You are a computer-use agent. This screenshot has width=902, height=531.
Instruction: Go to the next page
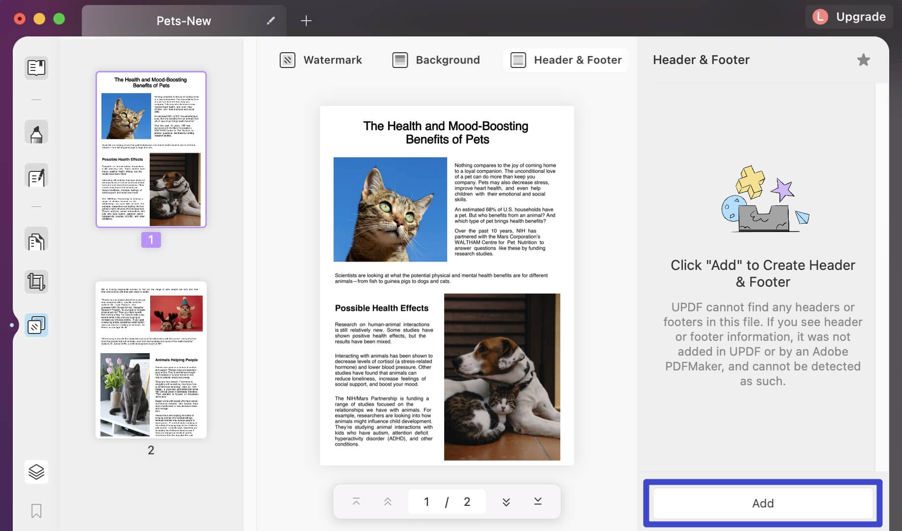[x=505, y=501]
